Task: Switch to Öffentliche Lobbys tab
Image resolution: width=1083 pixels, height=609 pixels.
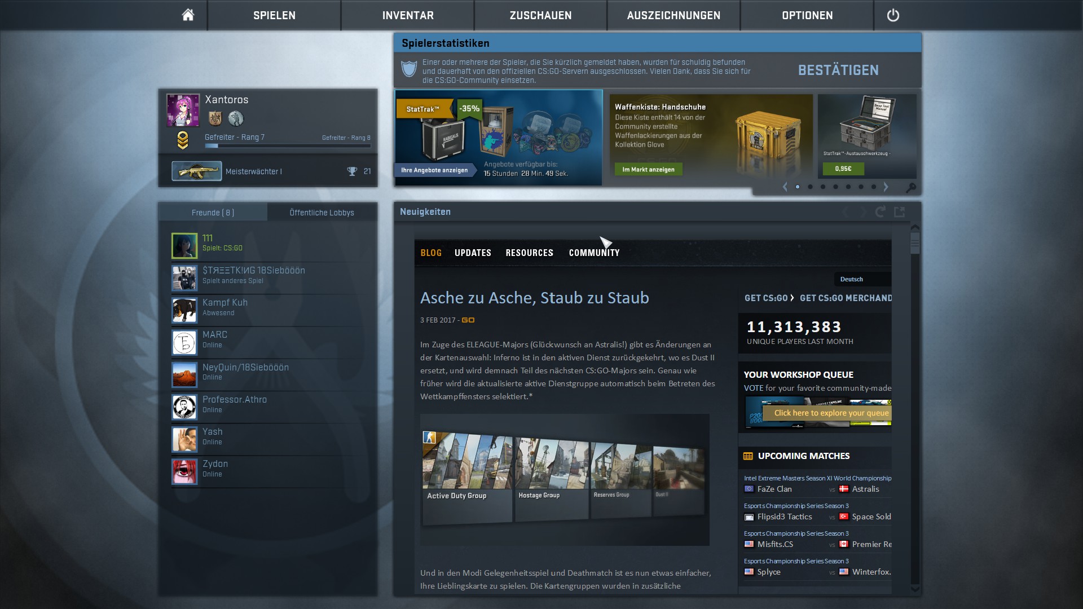Action: coord(322,213)
